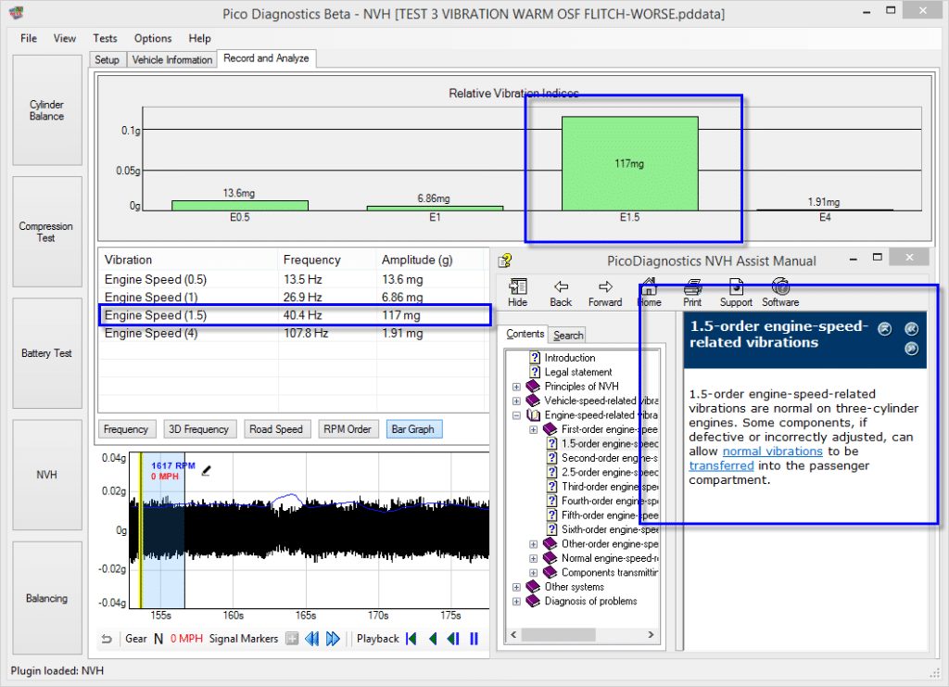Switch to the Setup tab

(108, 60)
